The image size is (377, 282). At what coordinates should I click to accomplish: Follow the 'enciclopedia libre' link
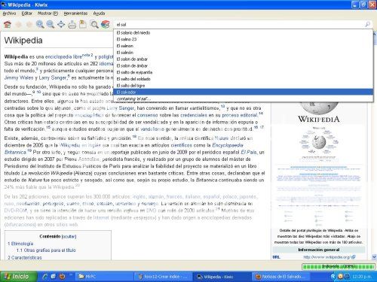[x=63, y=56]
